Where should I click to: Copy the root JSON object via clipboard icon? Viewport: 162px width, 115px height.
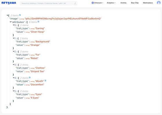pyautogui.click(x=20, y=15)
